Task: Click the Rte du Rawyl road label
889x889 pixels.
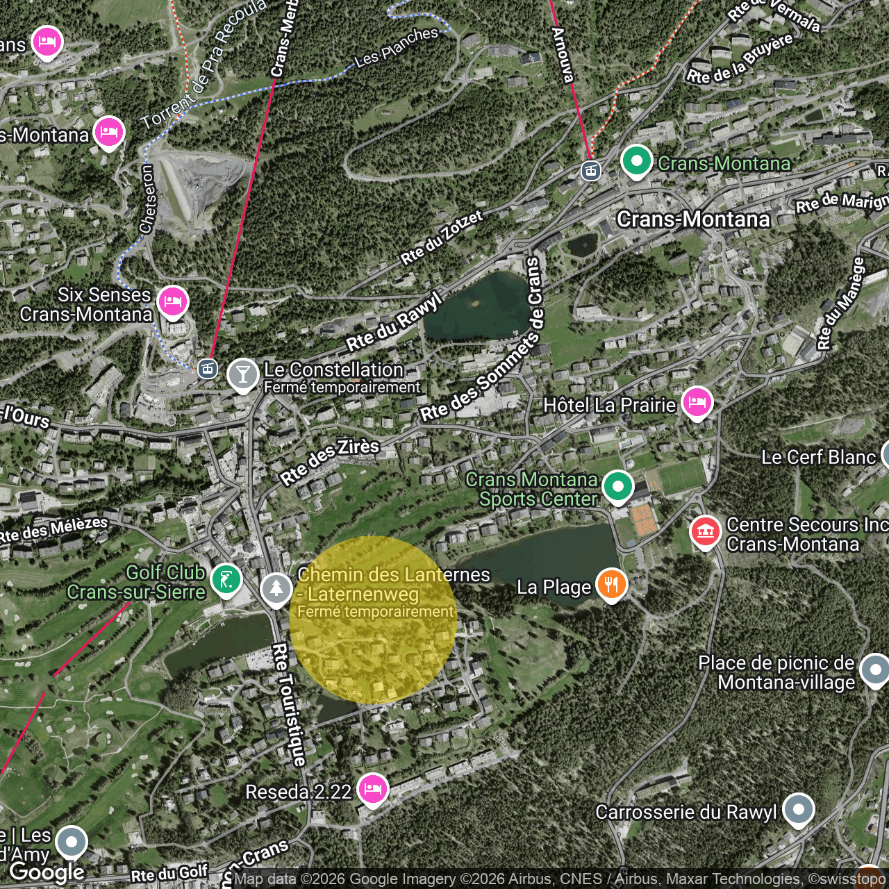Action: click(x=394, y=322)
